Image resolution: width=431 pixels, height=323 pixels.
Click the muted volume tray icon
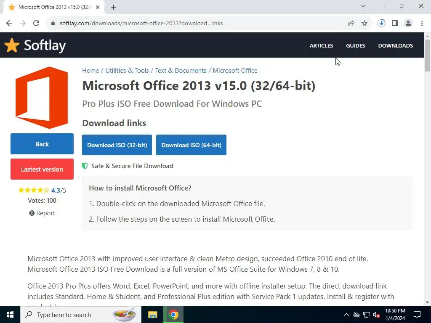pos(377,315)
